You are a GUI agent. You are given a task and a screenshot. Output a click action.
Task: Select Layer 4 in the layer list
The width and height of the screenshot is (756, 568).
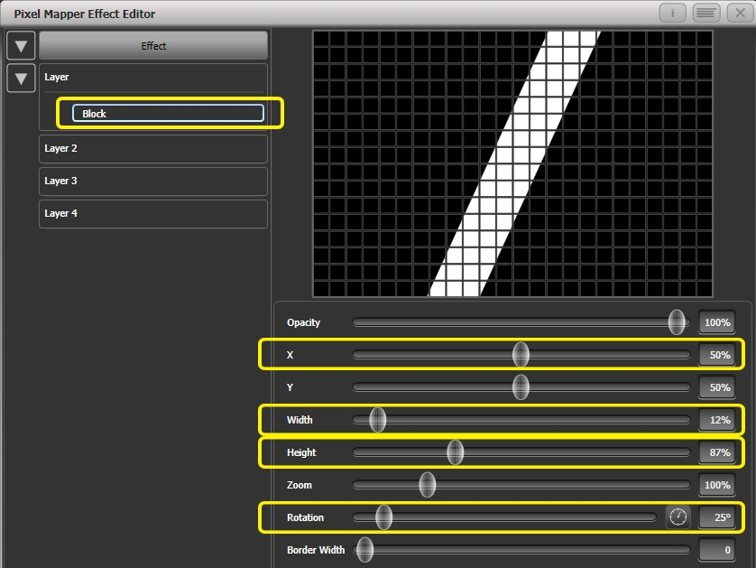pos(152,213)
